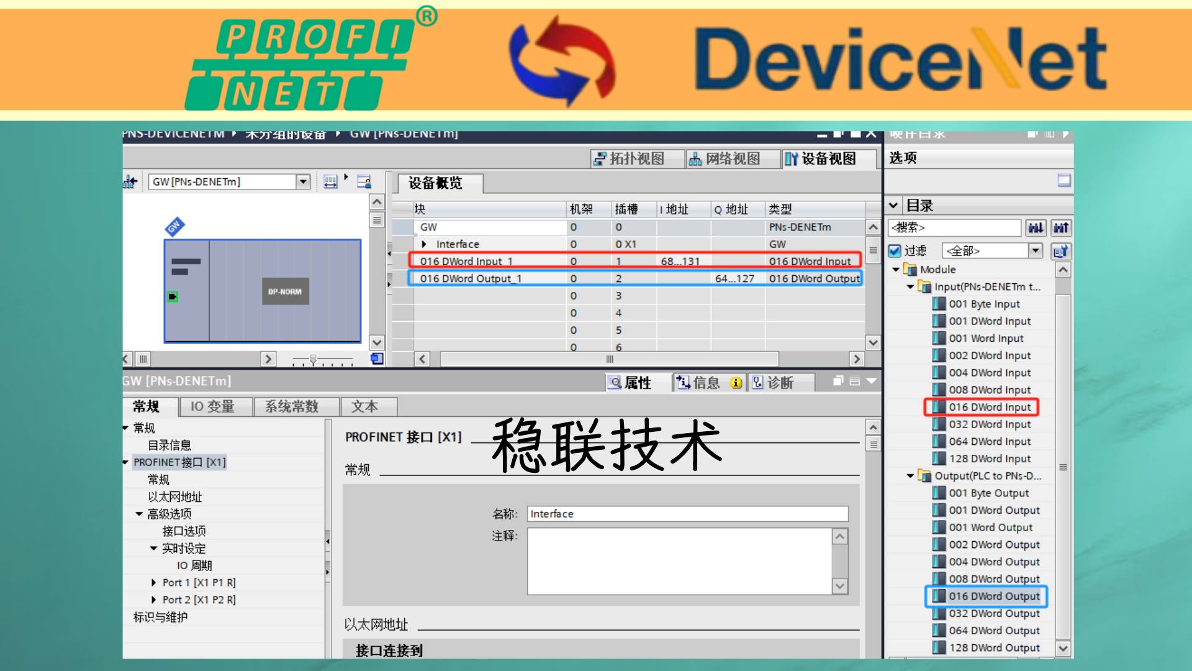Select 001 Byte Input catalog module
Screen dimensions: 1192x671
[984, 304]
